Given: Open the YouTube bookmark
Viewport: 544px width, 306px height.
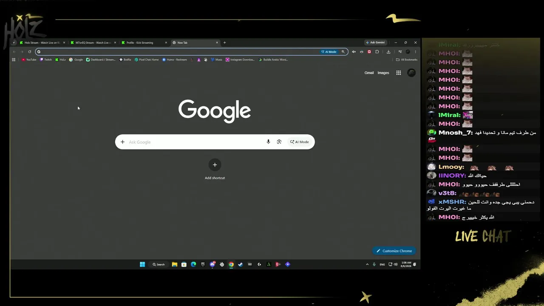Looking at the screenshot, I should [29, 59].
